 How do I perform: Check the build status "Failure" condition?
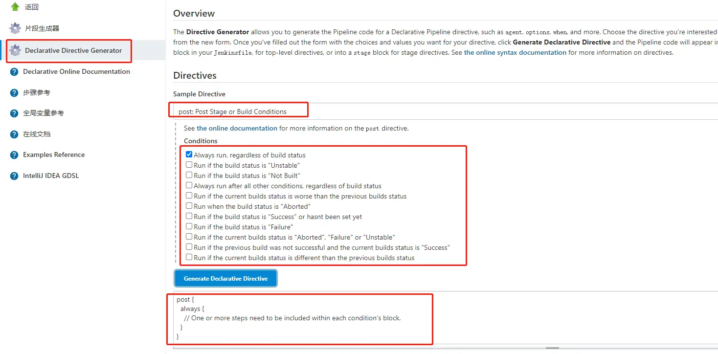189,227
